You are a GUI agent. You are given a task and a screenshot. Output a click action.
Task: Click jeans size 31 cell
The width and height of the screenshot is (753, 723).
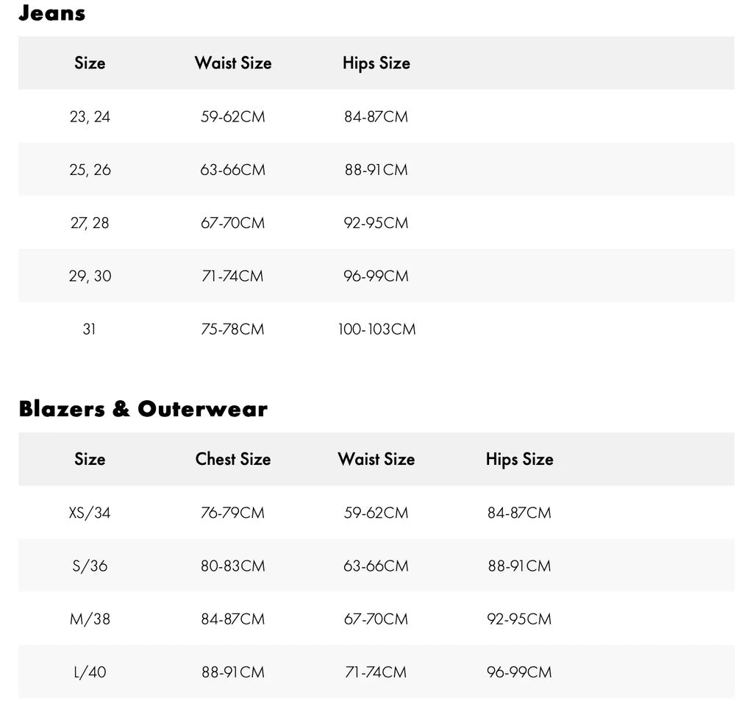tap(89, 329)
